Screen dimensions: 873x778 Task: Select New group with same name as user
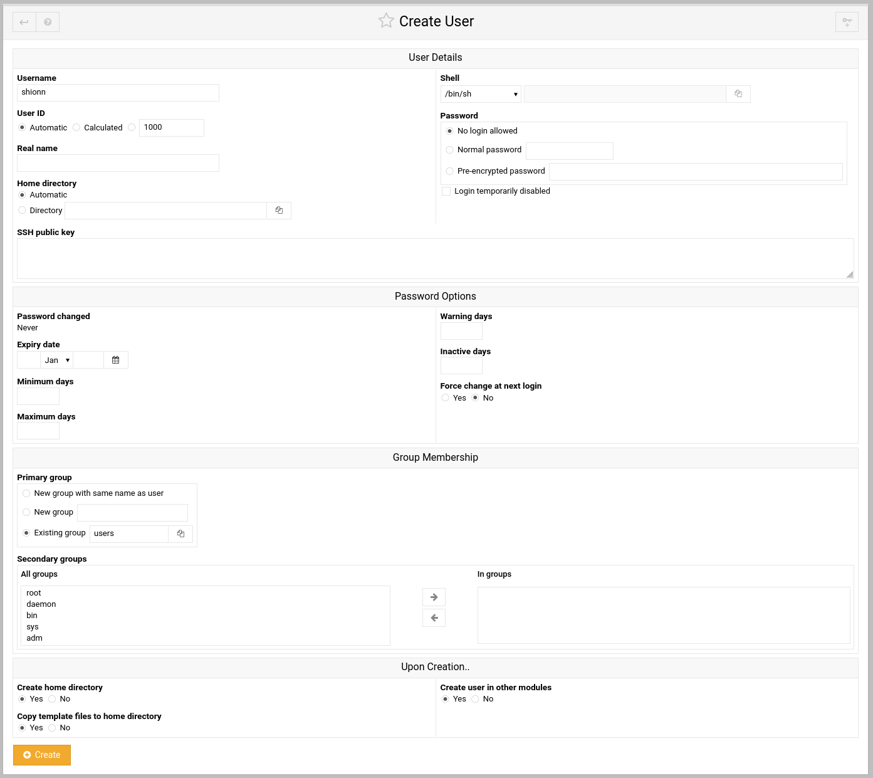[x=26, y=493]
